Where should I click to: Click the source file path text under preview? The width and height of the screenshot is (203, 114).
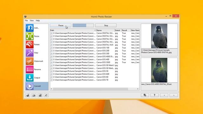(x=156, y=51)
